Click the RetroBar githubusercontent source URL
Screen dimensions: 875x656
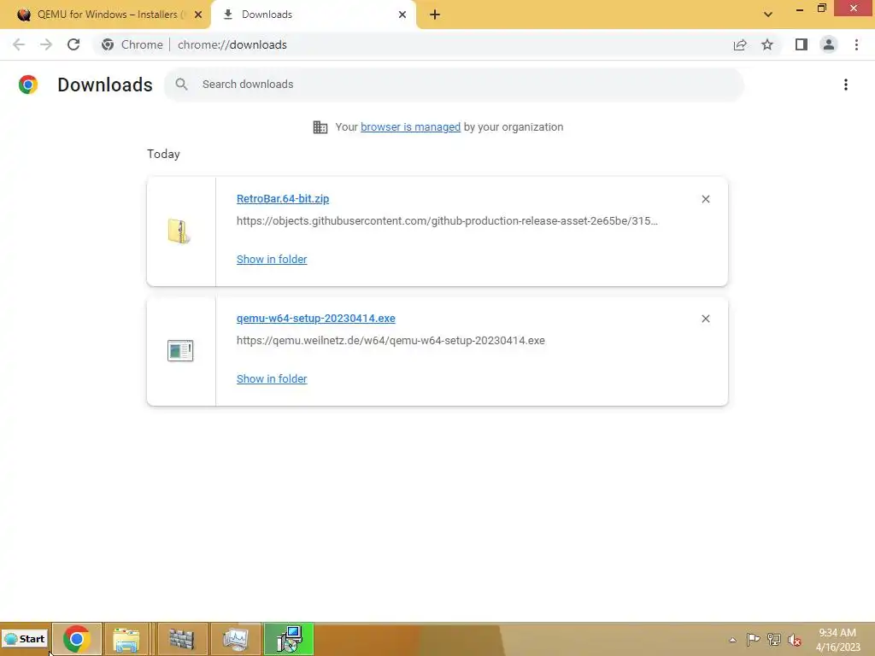(x=447, y=221)
